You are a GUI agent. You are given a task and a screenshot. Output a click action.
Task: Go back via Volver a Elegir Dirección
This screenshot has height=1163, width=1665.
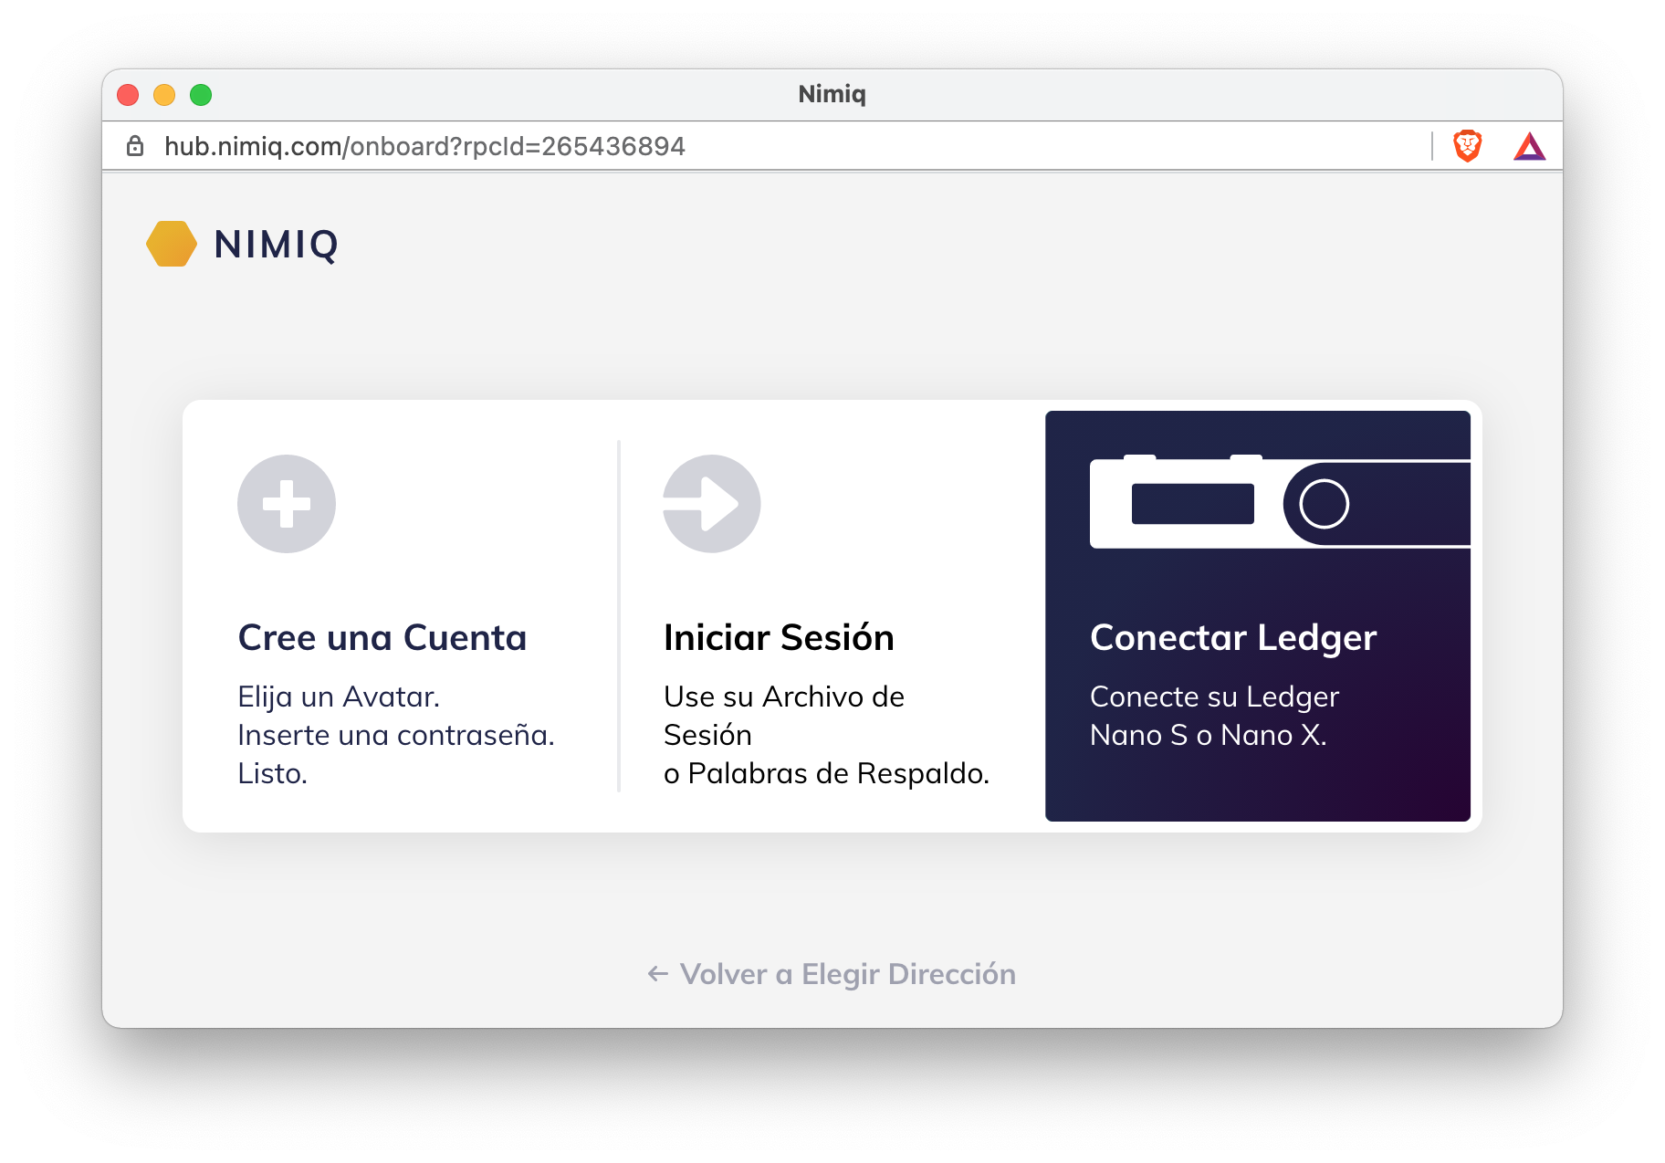click(x=832, y=974)
